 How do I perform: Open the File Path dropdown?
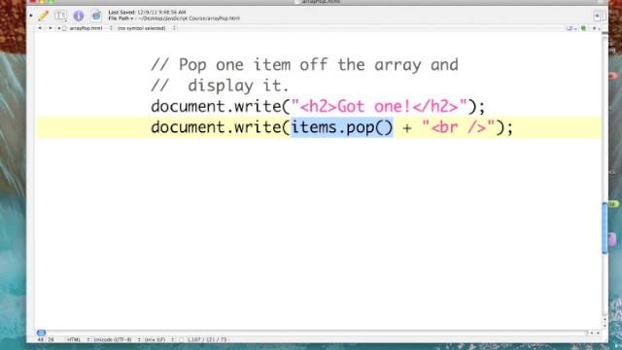point(121,18)
